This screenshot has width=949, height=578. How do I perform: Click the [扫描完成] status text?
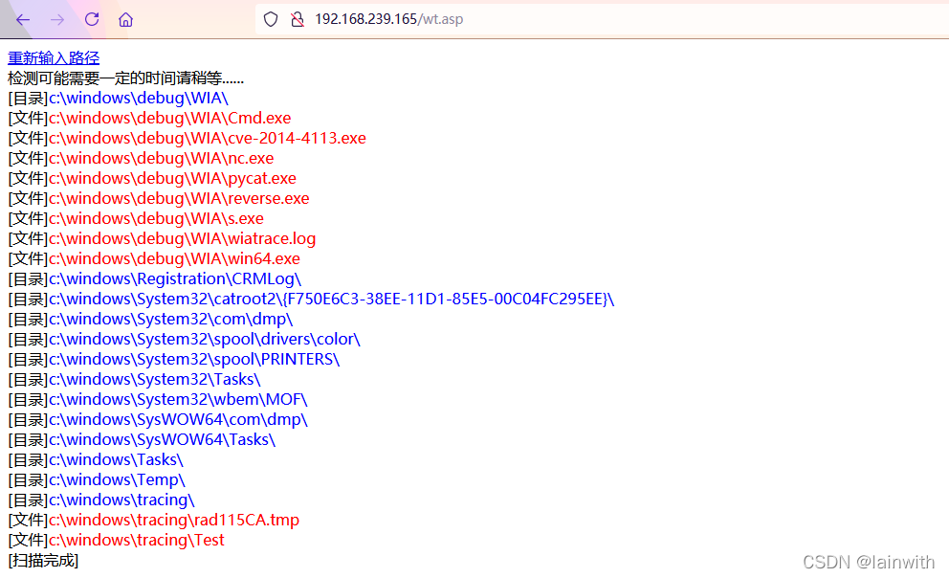pyautogui.click(x=43, y=561)
